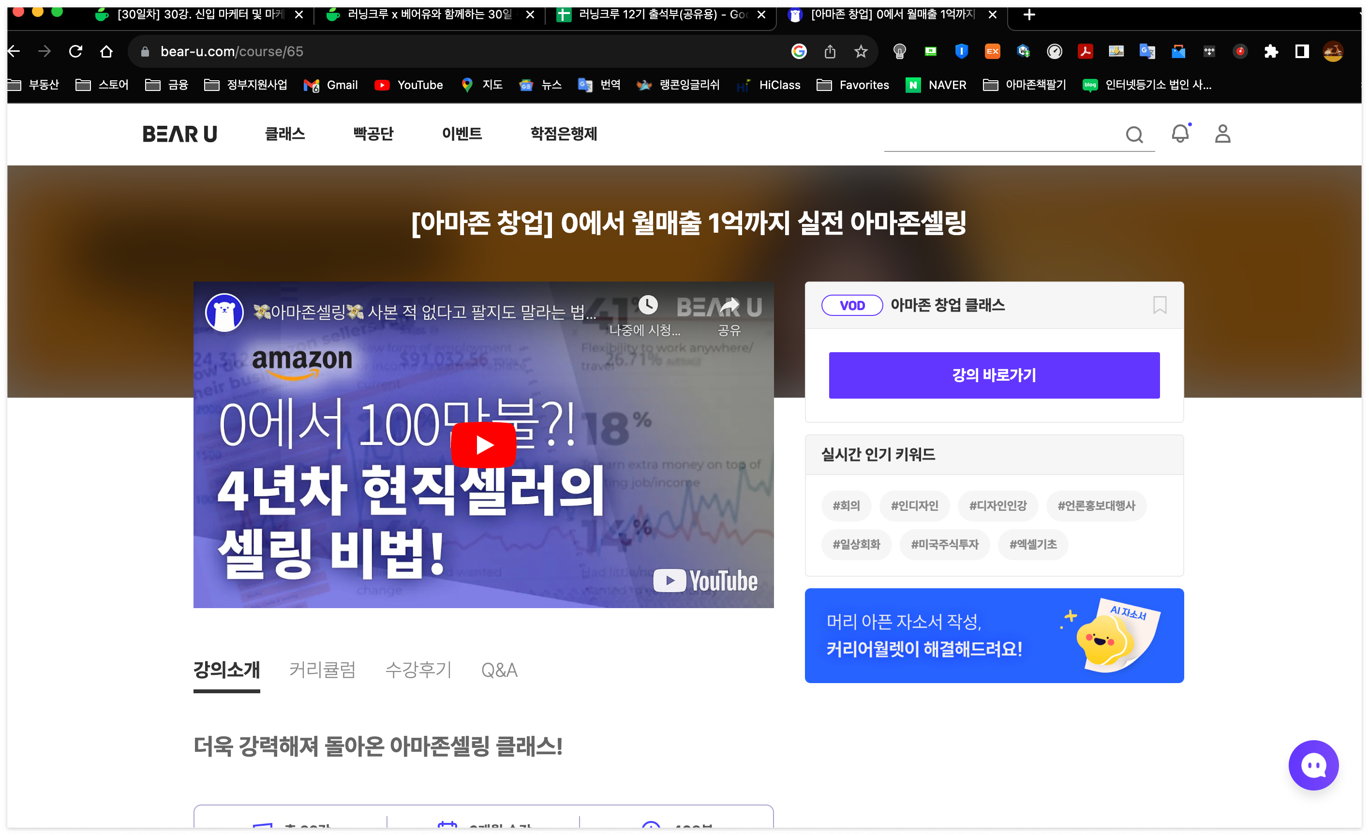
Task: Expand the 아마존책팔기 bookmarks folder
Action: pos(1024,85)
